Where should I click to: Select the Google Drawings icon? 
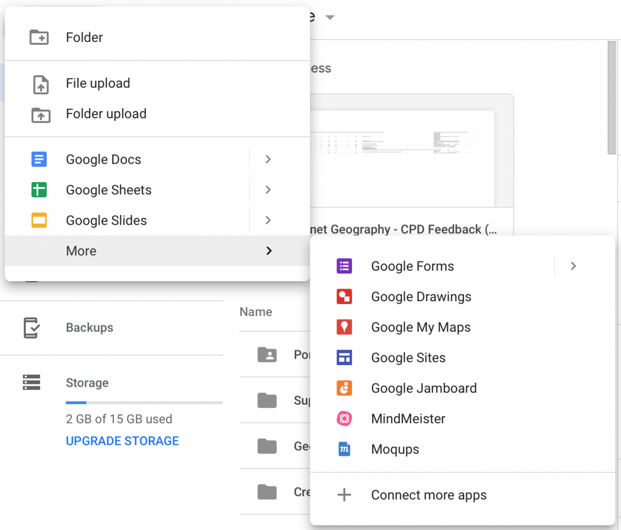click(x=343, y=296)
